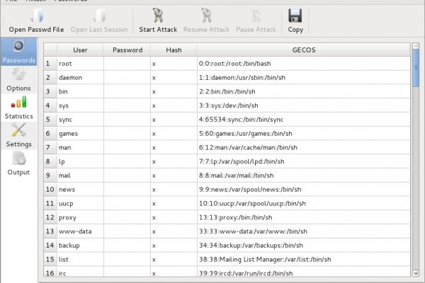Sort by the User column header
The height and width of the screenshot is (283, 425).
coord(80,50)
